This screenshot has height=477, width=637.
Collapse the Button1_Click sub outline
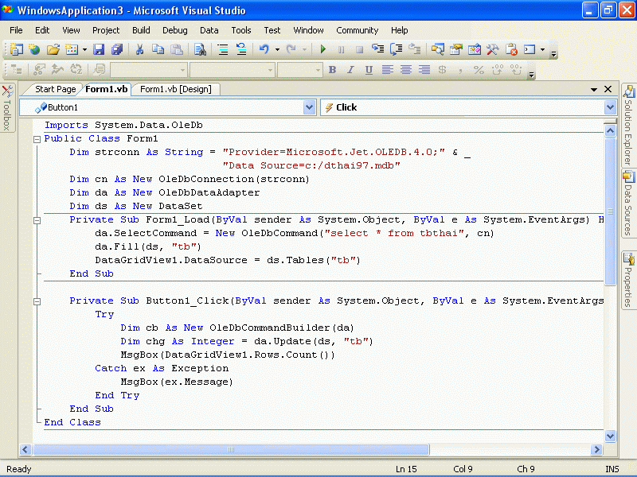pos(37,301)
